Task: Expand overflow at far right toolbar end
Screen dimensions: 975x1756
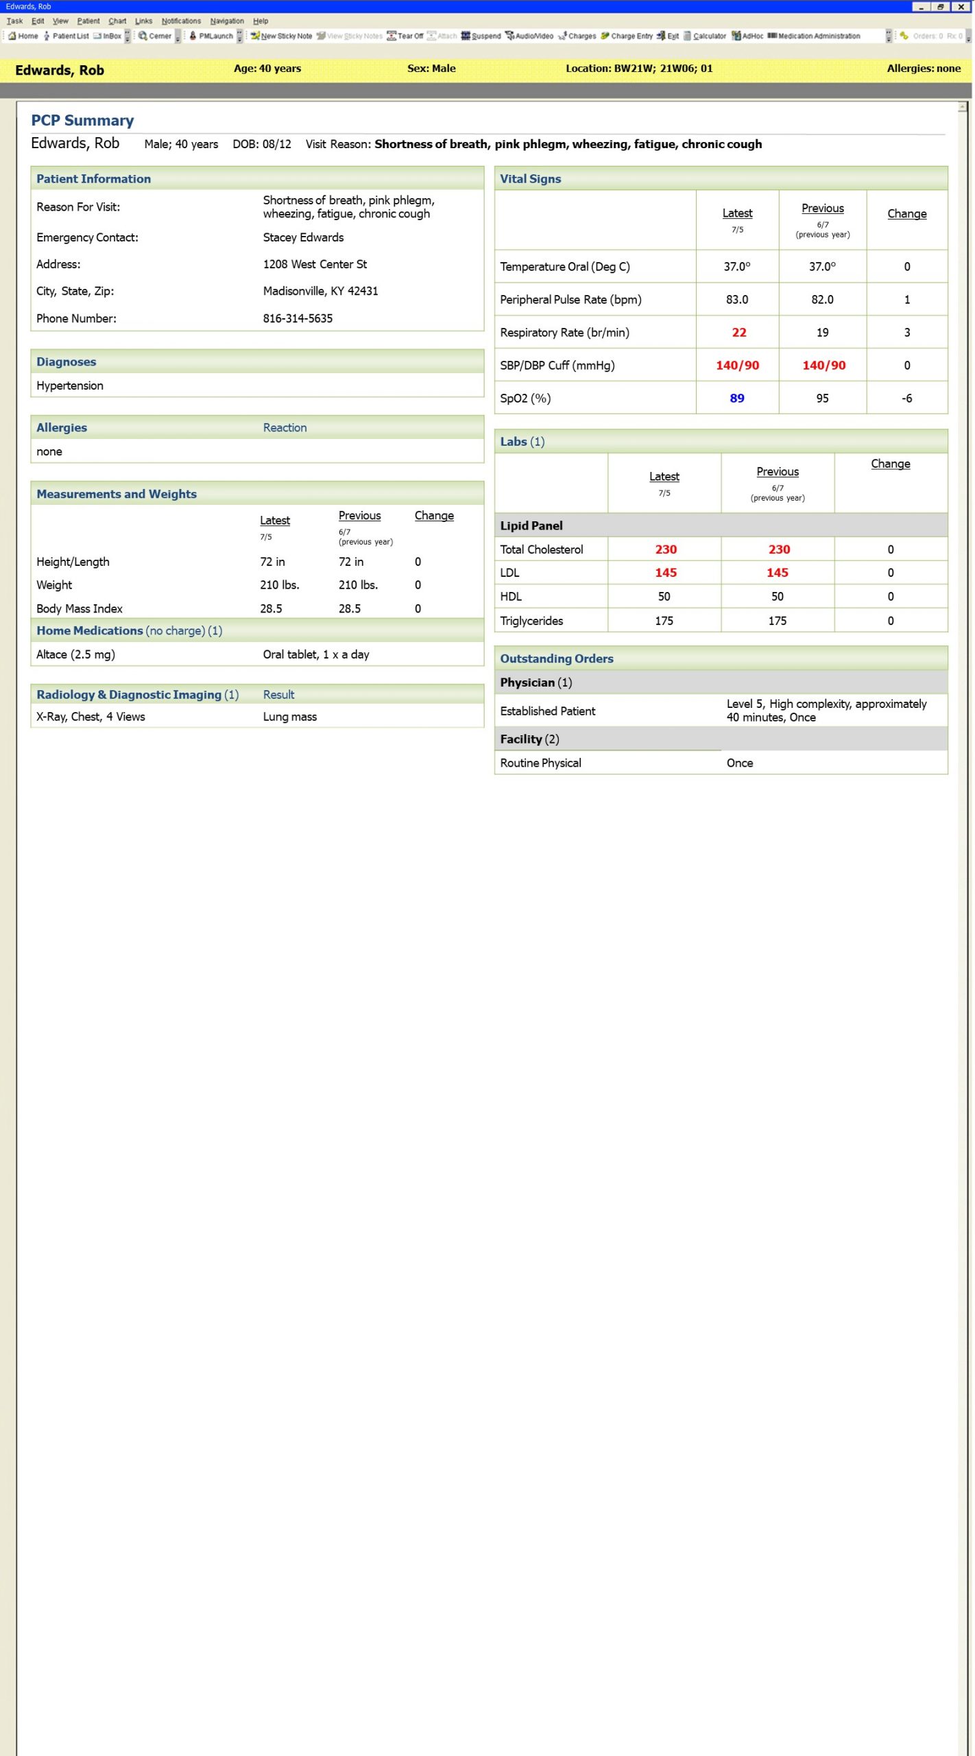Action: click(968, 36)
